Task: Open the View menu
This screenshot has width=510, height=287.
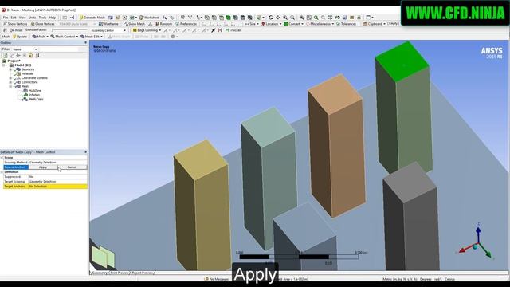Action: pyautogui.click(x=22, y=18)
